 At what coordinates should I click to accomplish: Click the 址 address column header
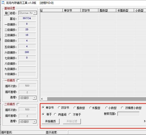[51, 10]
